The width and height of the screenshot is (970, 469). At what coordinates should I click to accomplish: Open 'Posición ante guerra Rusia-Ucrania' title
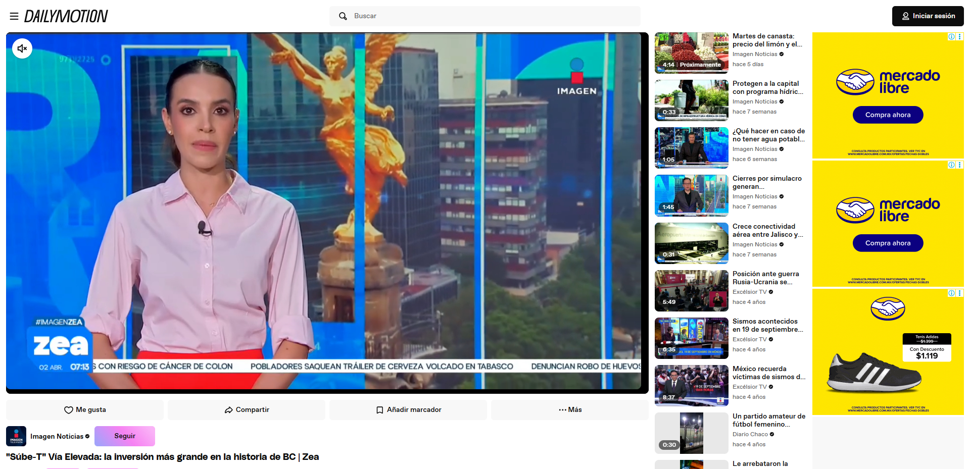[766, 278]
